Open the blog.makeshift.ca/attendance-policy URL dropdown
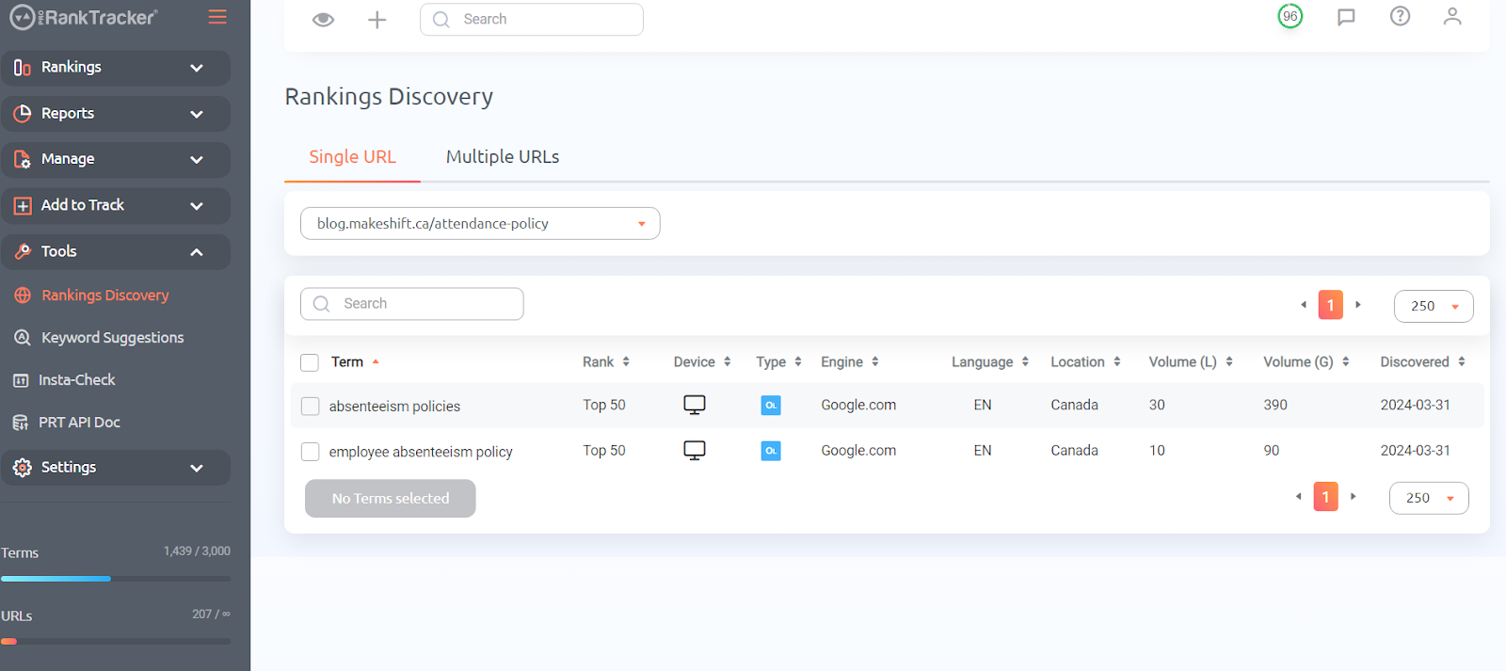Image resolution: width=1506 pixels, height=671 pixels. (x=480, y=224)
